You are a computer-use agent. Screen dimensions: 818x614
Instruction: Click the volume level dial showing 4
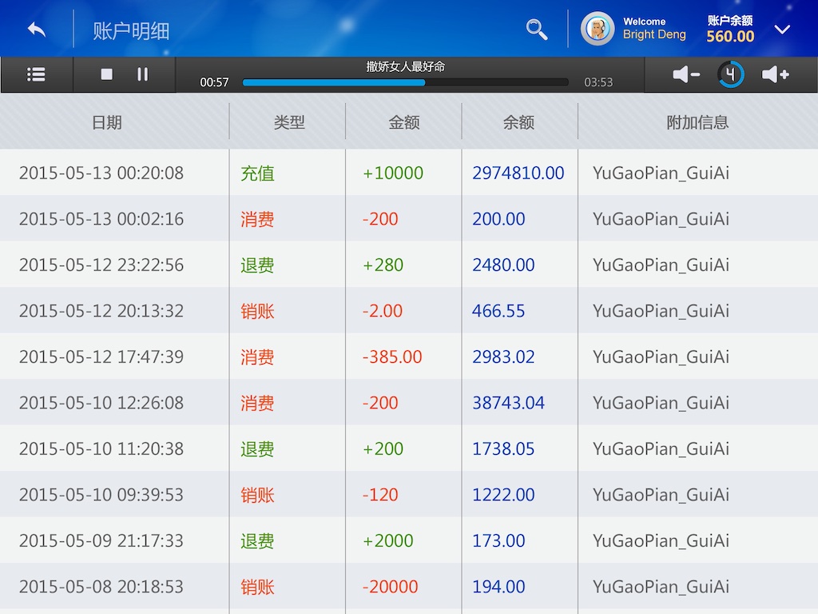pyautogui.click(x=730, y=74)
